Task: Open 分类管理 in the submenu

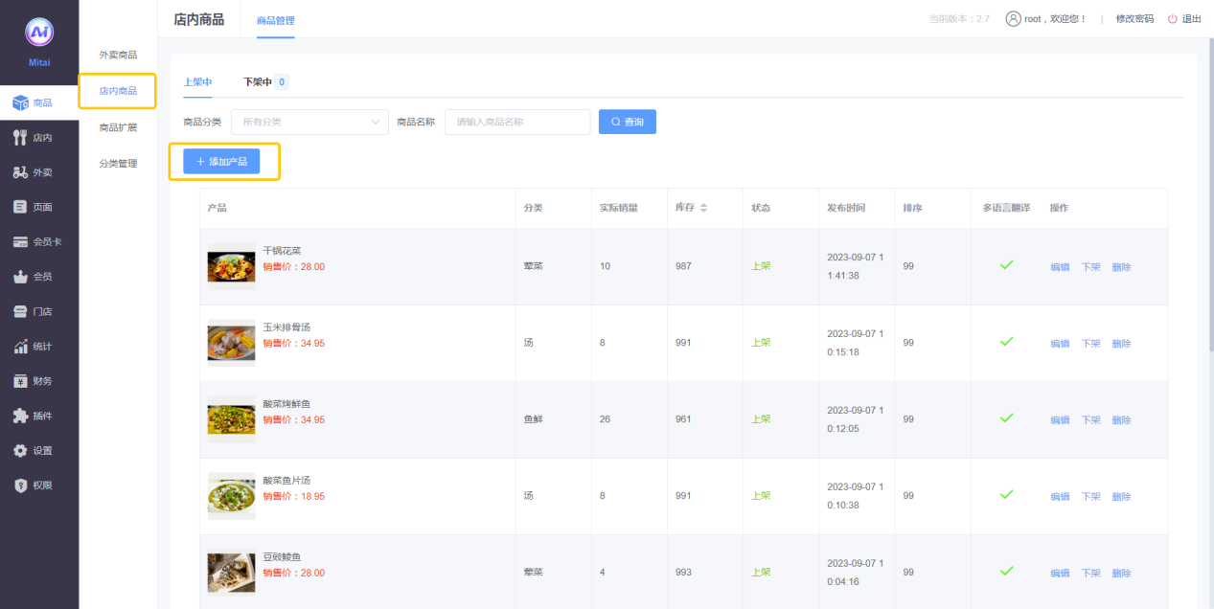Action: click(x=118, y=164)
